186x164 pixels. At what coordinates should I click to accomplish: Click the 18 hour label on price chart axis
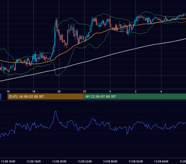coord(34,92)
